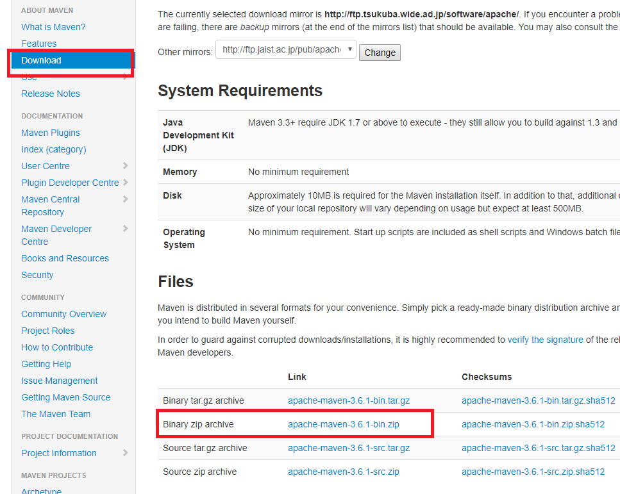Viewport: 620px width, 494px height.
Task: Download apache-maven-3.6.1-src.tar.gz
Action: point(349,448)
